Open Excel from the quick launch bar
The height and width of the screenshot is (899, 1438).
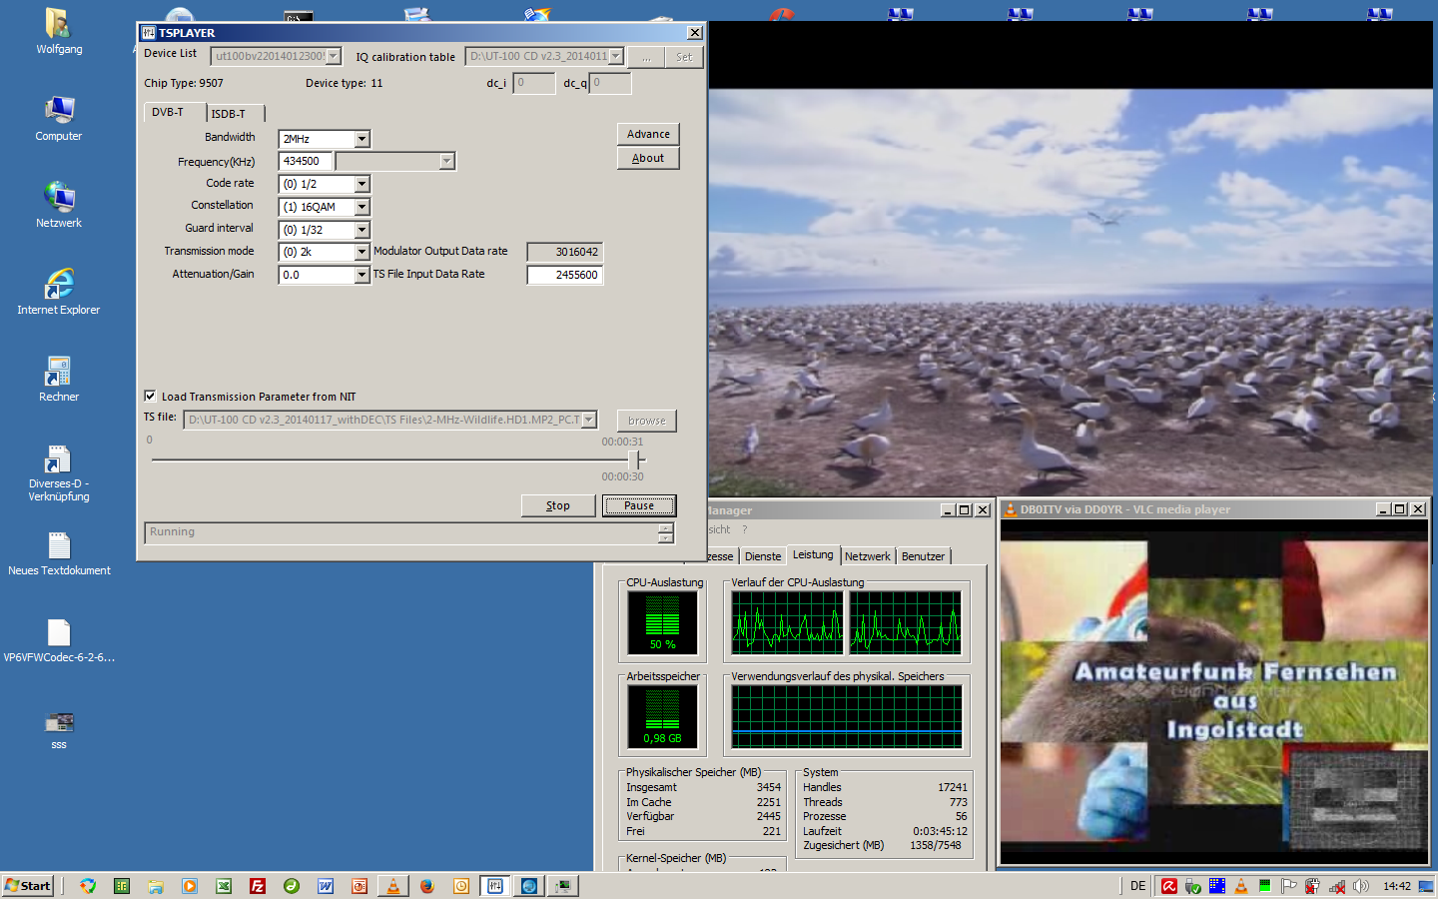pos(224,886)
